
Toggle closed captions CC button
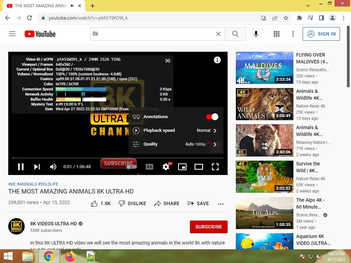149,167
